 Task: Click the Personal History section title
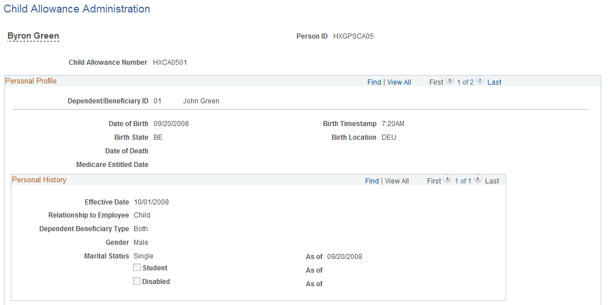(x=39, y=179)
